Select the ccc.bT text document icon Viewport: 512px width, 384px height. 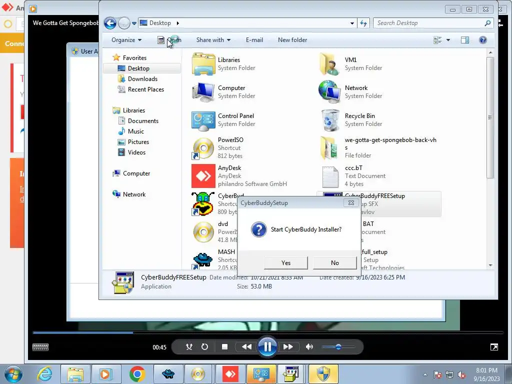[330, 176]
